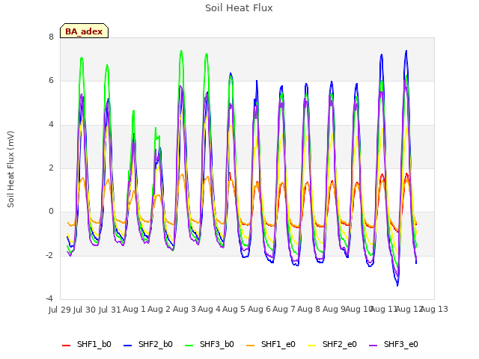Click the Aug 5 x-axis label
This screenshot has height=359, width=479.
pyautogui.click(x=234, y=309)
